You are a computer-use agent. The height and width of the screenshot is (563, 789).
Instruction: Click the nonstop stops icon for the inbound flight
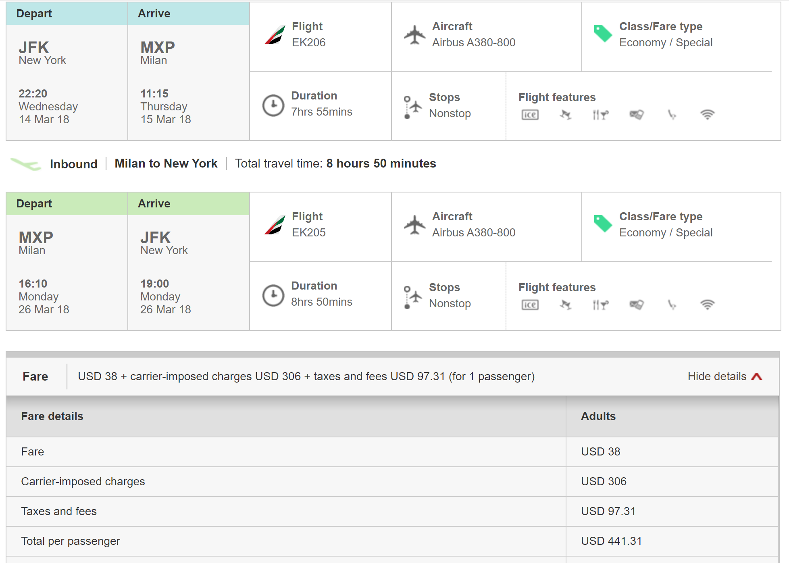(x=412, y=297)
